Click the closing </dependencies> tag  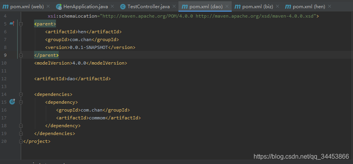[x=55, y=133]
